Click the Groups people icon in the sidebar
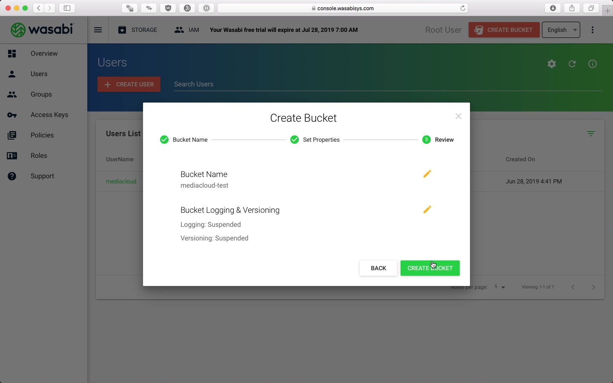Viewport: 613px width, 383px height. pyautogui.click(x=12, y=94)
